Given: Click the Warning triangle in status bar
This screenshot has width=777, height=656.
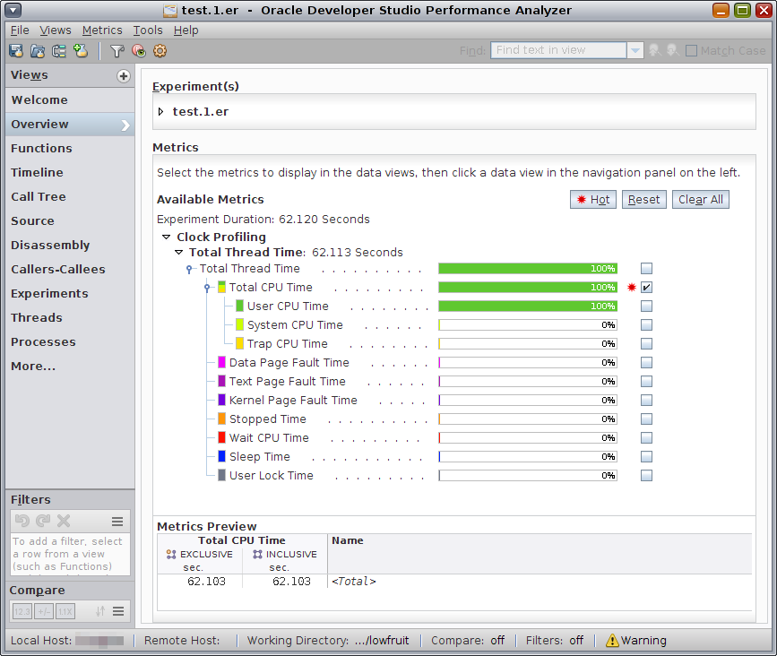Looking at the screenshot, I should [x=612, y=640].
